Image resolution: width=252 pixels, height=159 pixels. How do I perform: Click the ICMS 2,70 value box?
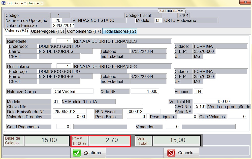[x=109, y=140]
